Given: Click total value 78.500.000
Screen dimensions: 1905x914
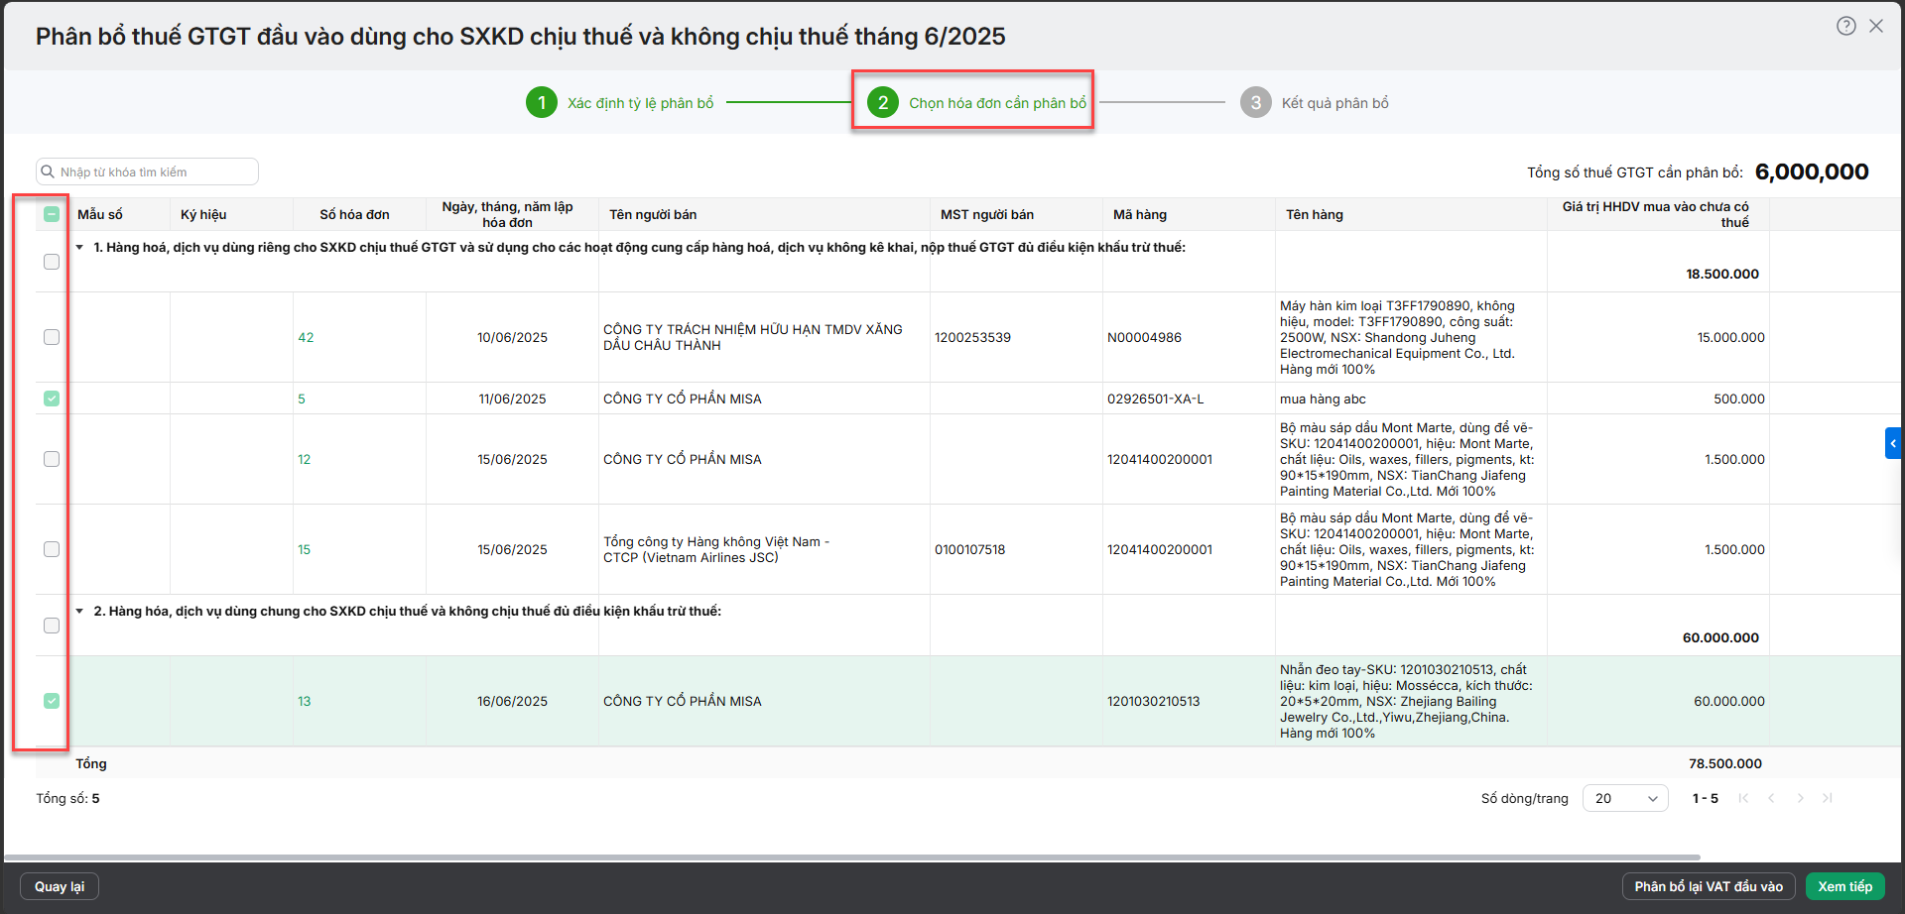Looking at the screenshot, I should point(1725,763).
